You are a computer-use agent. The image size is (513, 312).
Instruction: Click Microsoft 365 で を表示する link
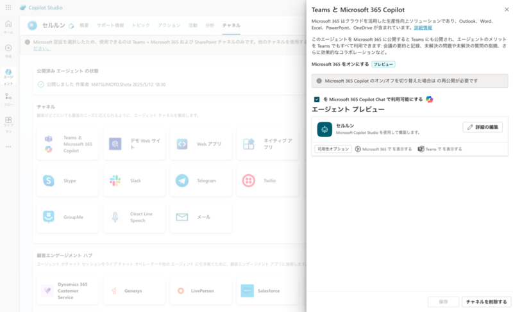coord(383,149)
